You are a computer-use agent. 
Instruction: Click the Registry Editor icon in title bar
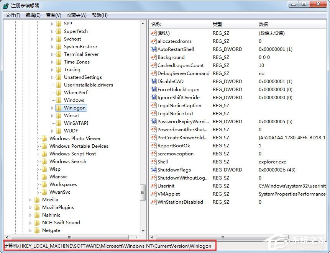coord(5,5)
